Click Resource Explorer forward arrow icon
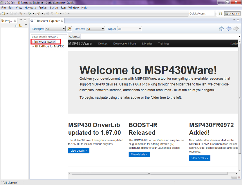Viewport: 242px width, 185px height. pos(236,29)
